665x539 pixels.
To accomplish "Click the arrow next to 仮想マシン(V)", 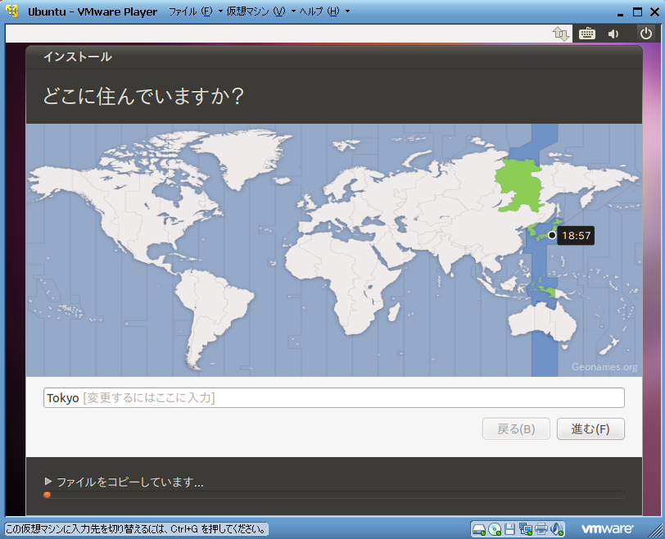I will pos(293,11).
